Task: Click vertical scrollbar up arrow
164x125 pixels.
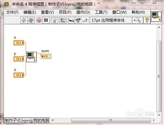Action: 159,27
